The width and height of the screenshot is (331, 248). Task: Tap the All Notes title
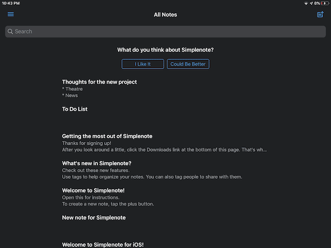coord(165,15)
